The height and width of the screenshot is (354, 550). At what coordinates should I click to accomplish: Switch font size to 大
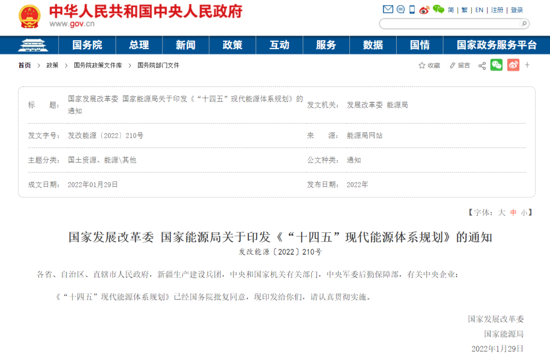pos(501,213)
